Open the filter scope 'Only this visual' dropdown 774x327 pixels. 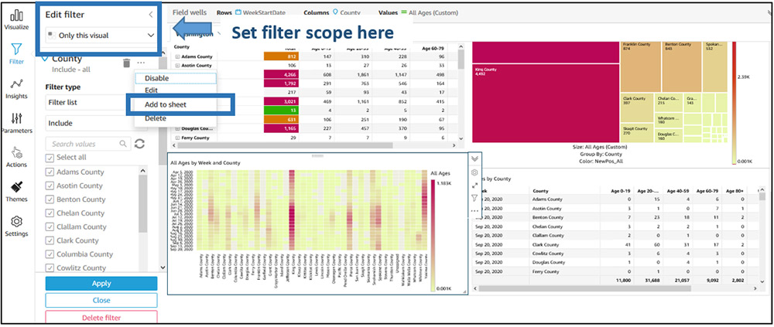pyautogui.click(x=101, y=36)
